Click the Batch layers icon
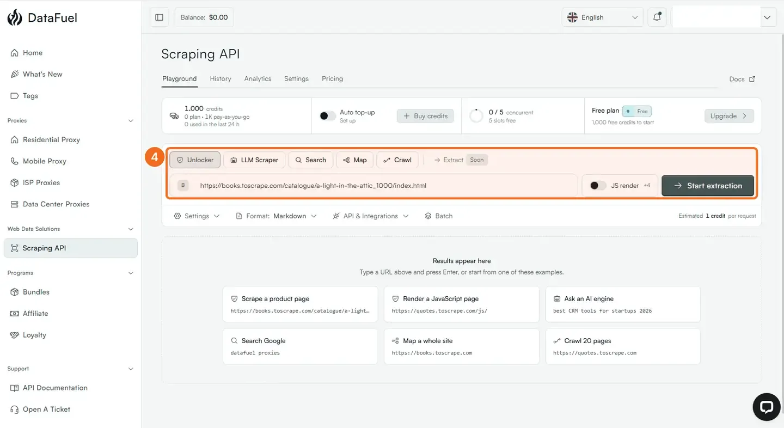Image resolution: width=784 pixels, height=428 pixels. click(x=428, y=216)
